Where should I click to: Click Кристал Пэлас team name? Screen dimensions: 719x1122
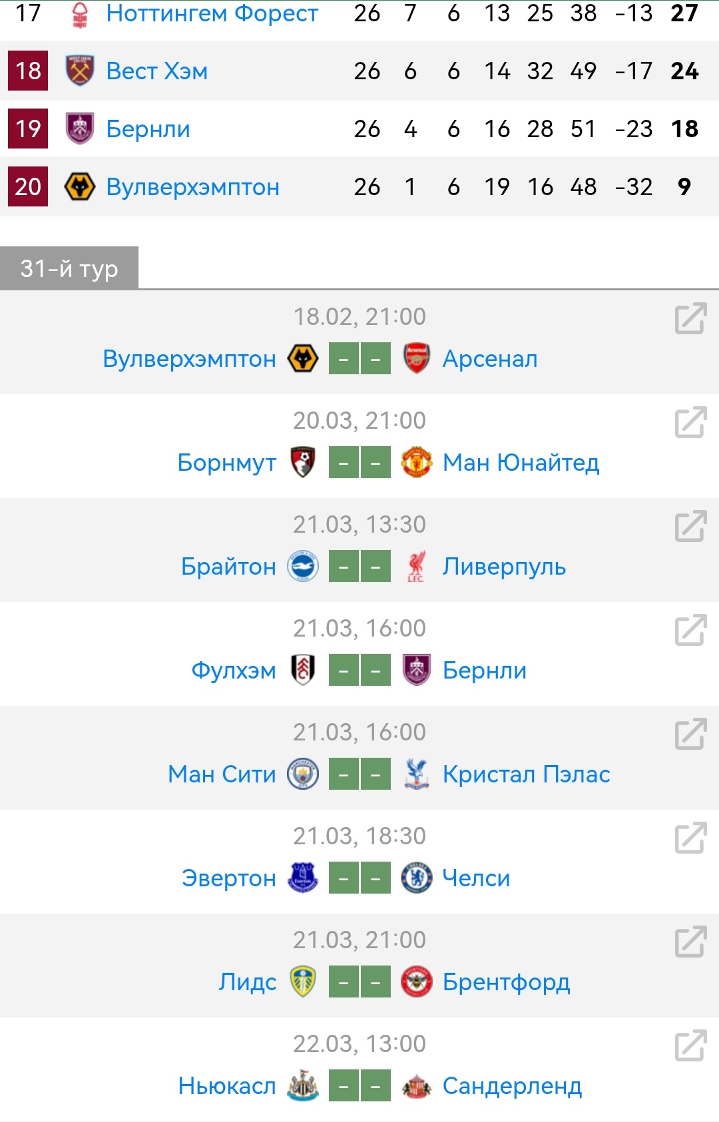526,774
